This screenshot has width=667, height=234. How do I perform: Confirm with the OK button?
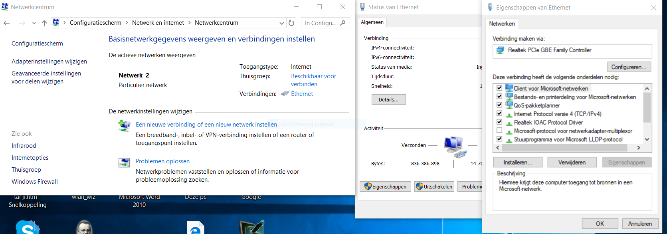click(600, 224)
